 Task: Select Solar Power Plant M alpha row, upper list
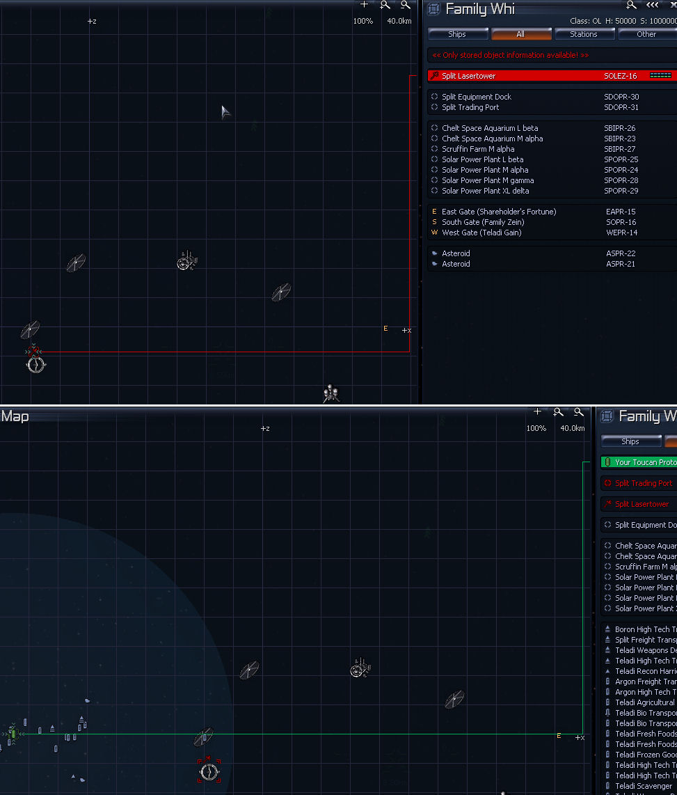tap(552, 170)
